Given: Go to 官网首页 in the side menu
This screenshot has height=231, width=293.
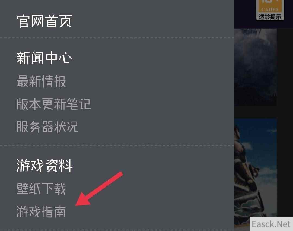Looking at the screenshot, I should (x=44, y=21).
